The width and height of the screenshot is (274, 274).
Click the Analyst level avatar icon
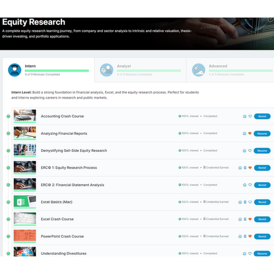(107, 70)
